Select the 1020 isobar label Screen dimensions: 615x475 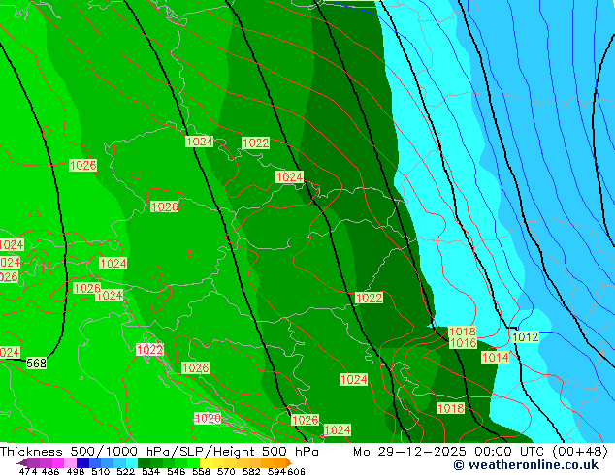pyautogui.click(x=208, y=418)
